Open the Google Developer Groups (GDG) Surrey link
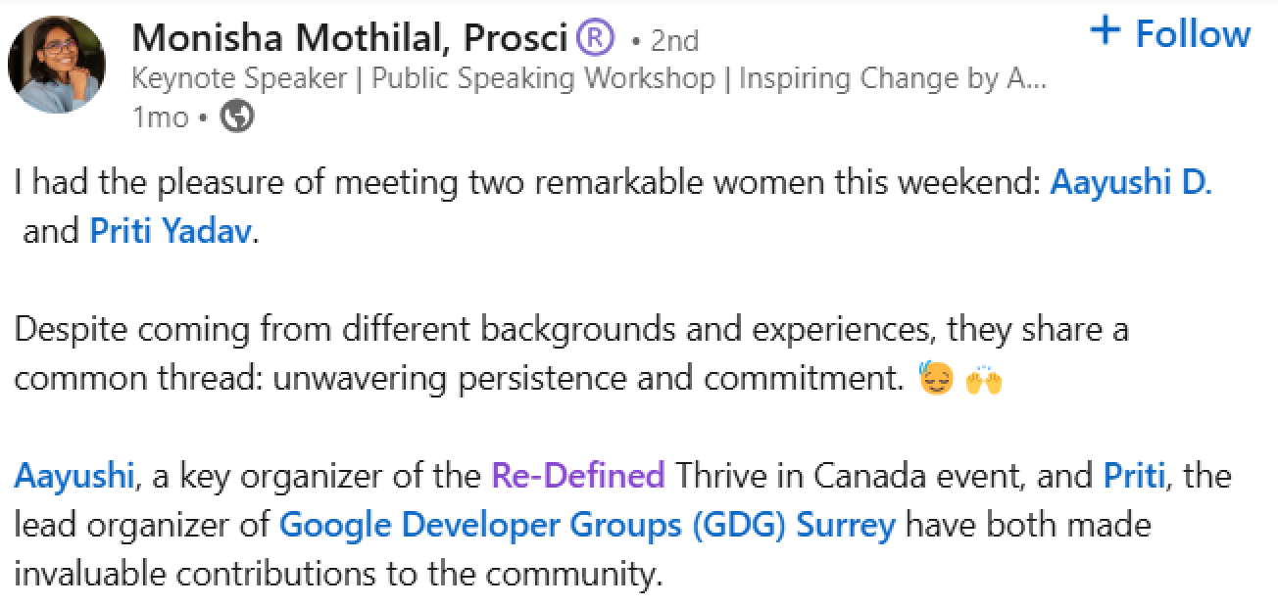The image size is (1278, 607). tap(585, 525)
